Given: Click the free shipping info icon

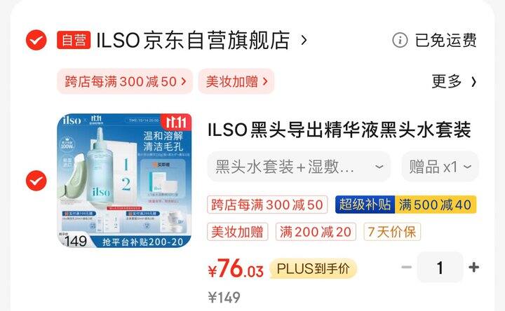Looking at the screenshot, I should (x=400, y=40).
